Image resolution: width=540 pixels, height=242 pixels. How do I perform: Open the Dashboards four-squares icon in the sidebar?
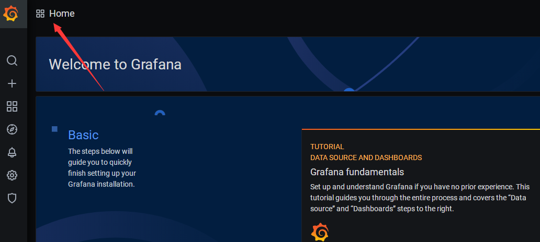12,106
